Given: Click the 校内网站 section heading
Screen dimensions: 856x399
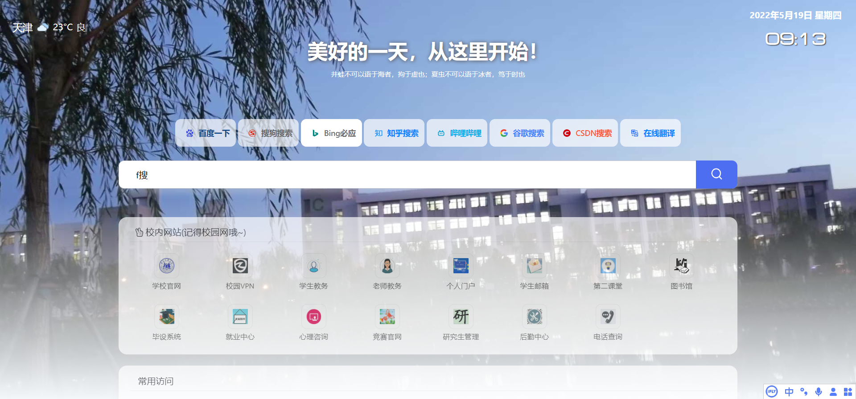Looking at the screenshot, I should click(191, 232).
